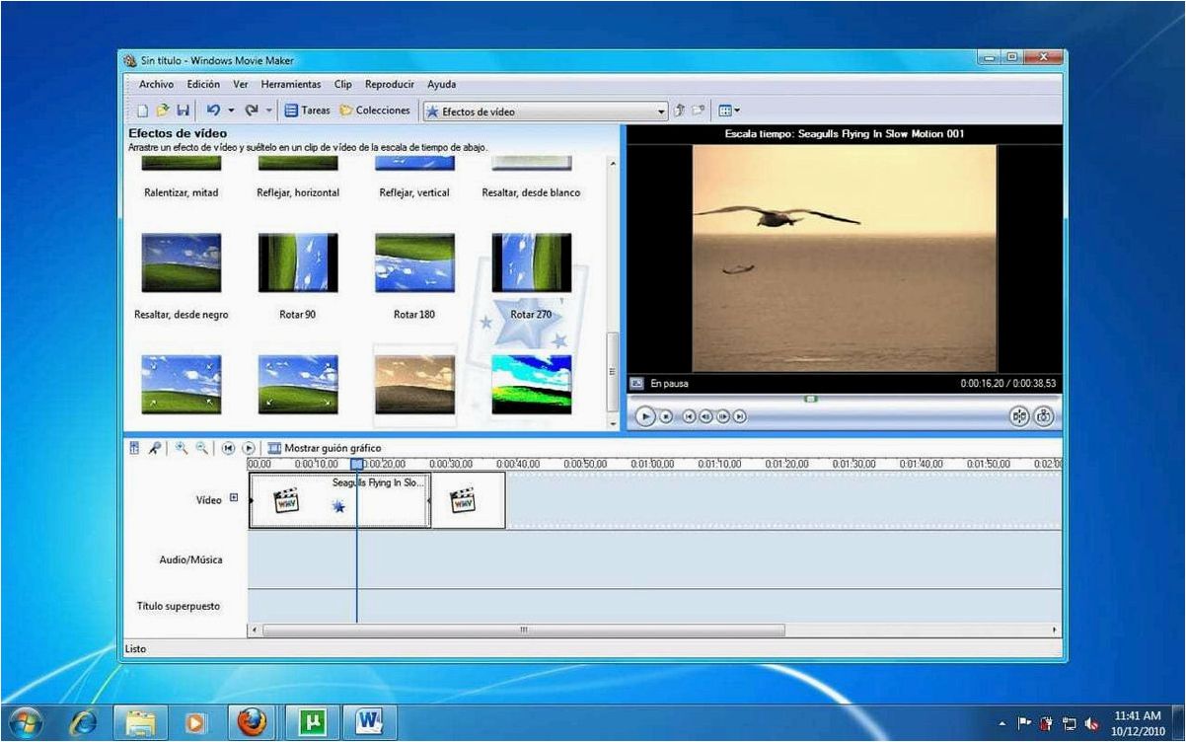
Task: Undo the last action
Action: click(x=213, y=111)
